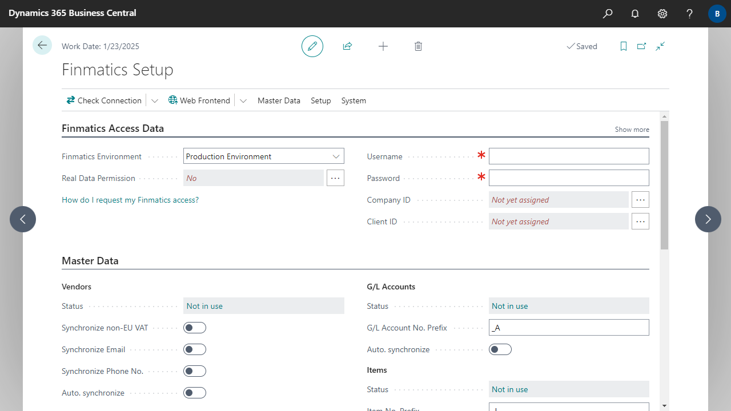Image resolution: width=731 pixels, height=411 pixels.
Task: Click Dynamics 365 Business Central title
Action: 73,13
